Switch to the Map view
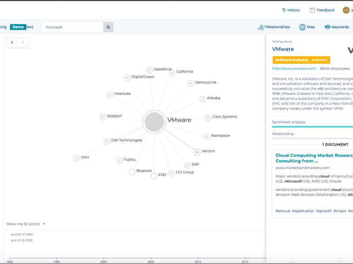 click(x=307, y=27)
